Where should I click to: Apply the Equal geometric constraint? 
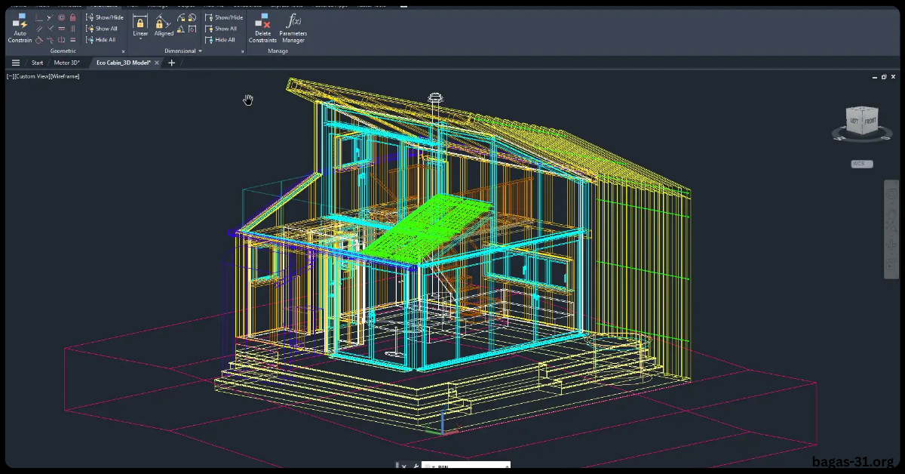click(x=72, y=40)
